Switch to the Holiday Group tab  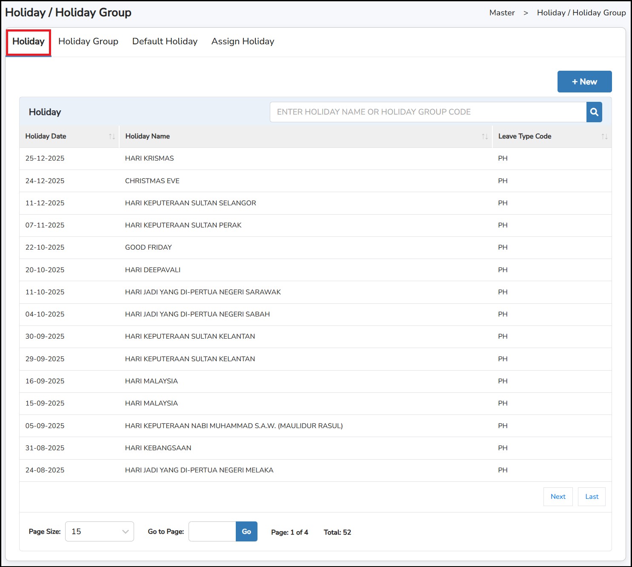[x=88, y=41]
